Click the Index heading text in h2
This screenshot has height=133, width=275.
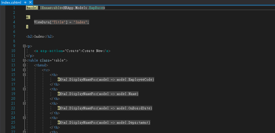[x=39, y=37]
